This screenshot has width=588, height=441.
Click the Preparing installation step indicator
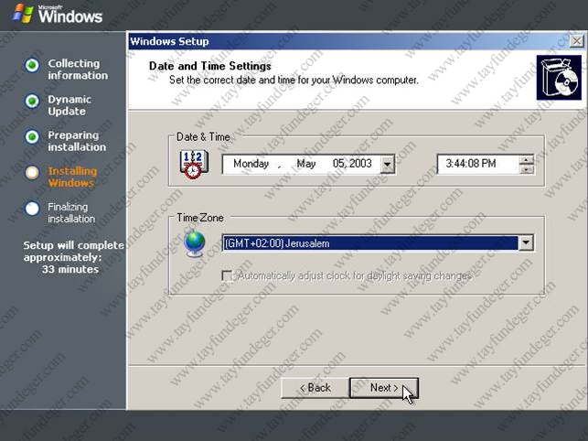(32, 137)
